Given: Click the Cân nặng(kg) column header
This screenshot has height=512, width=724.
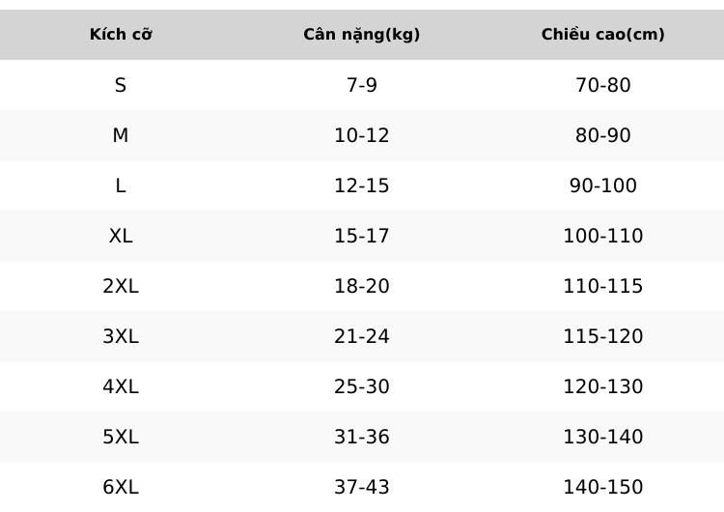Looking at the screenshot, I should click(x=362, y=35).
